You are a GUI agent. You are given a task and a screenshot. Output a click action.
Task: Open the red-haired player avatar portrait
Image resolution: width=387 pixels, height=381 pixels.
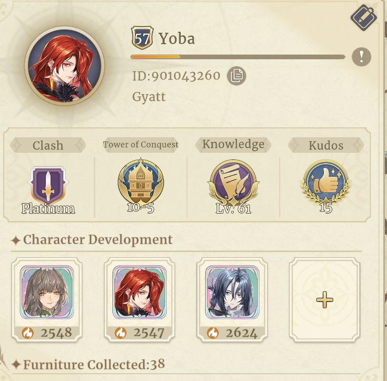coord(65,66)
